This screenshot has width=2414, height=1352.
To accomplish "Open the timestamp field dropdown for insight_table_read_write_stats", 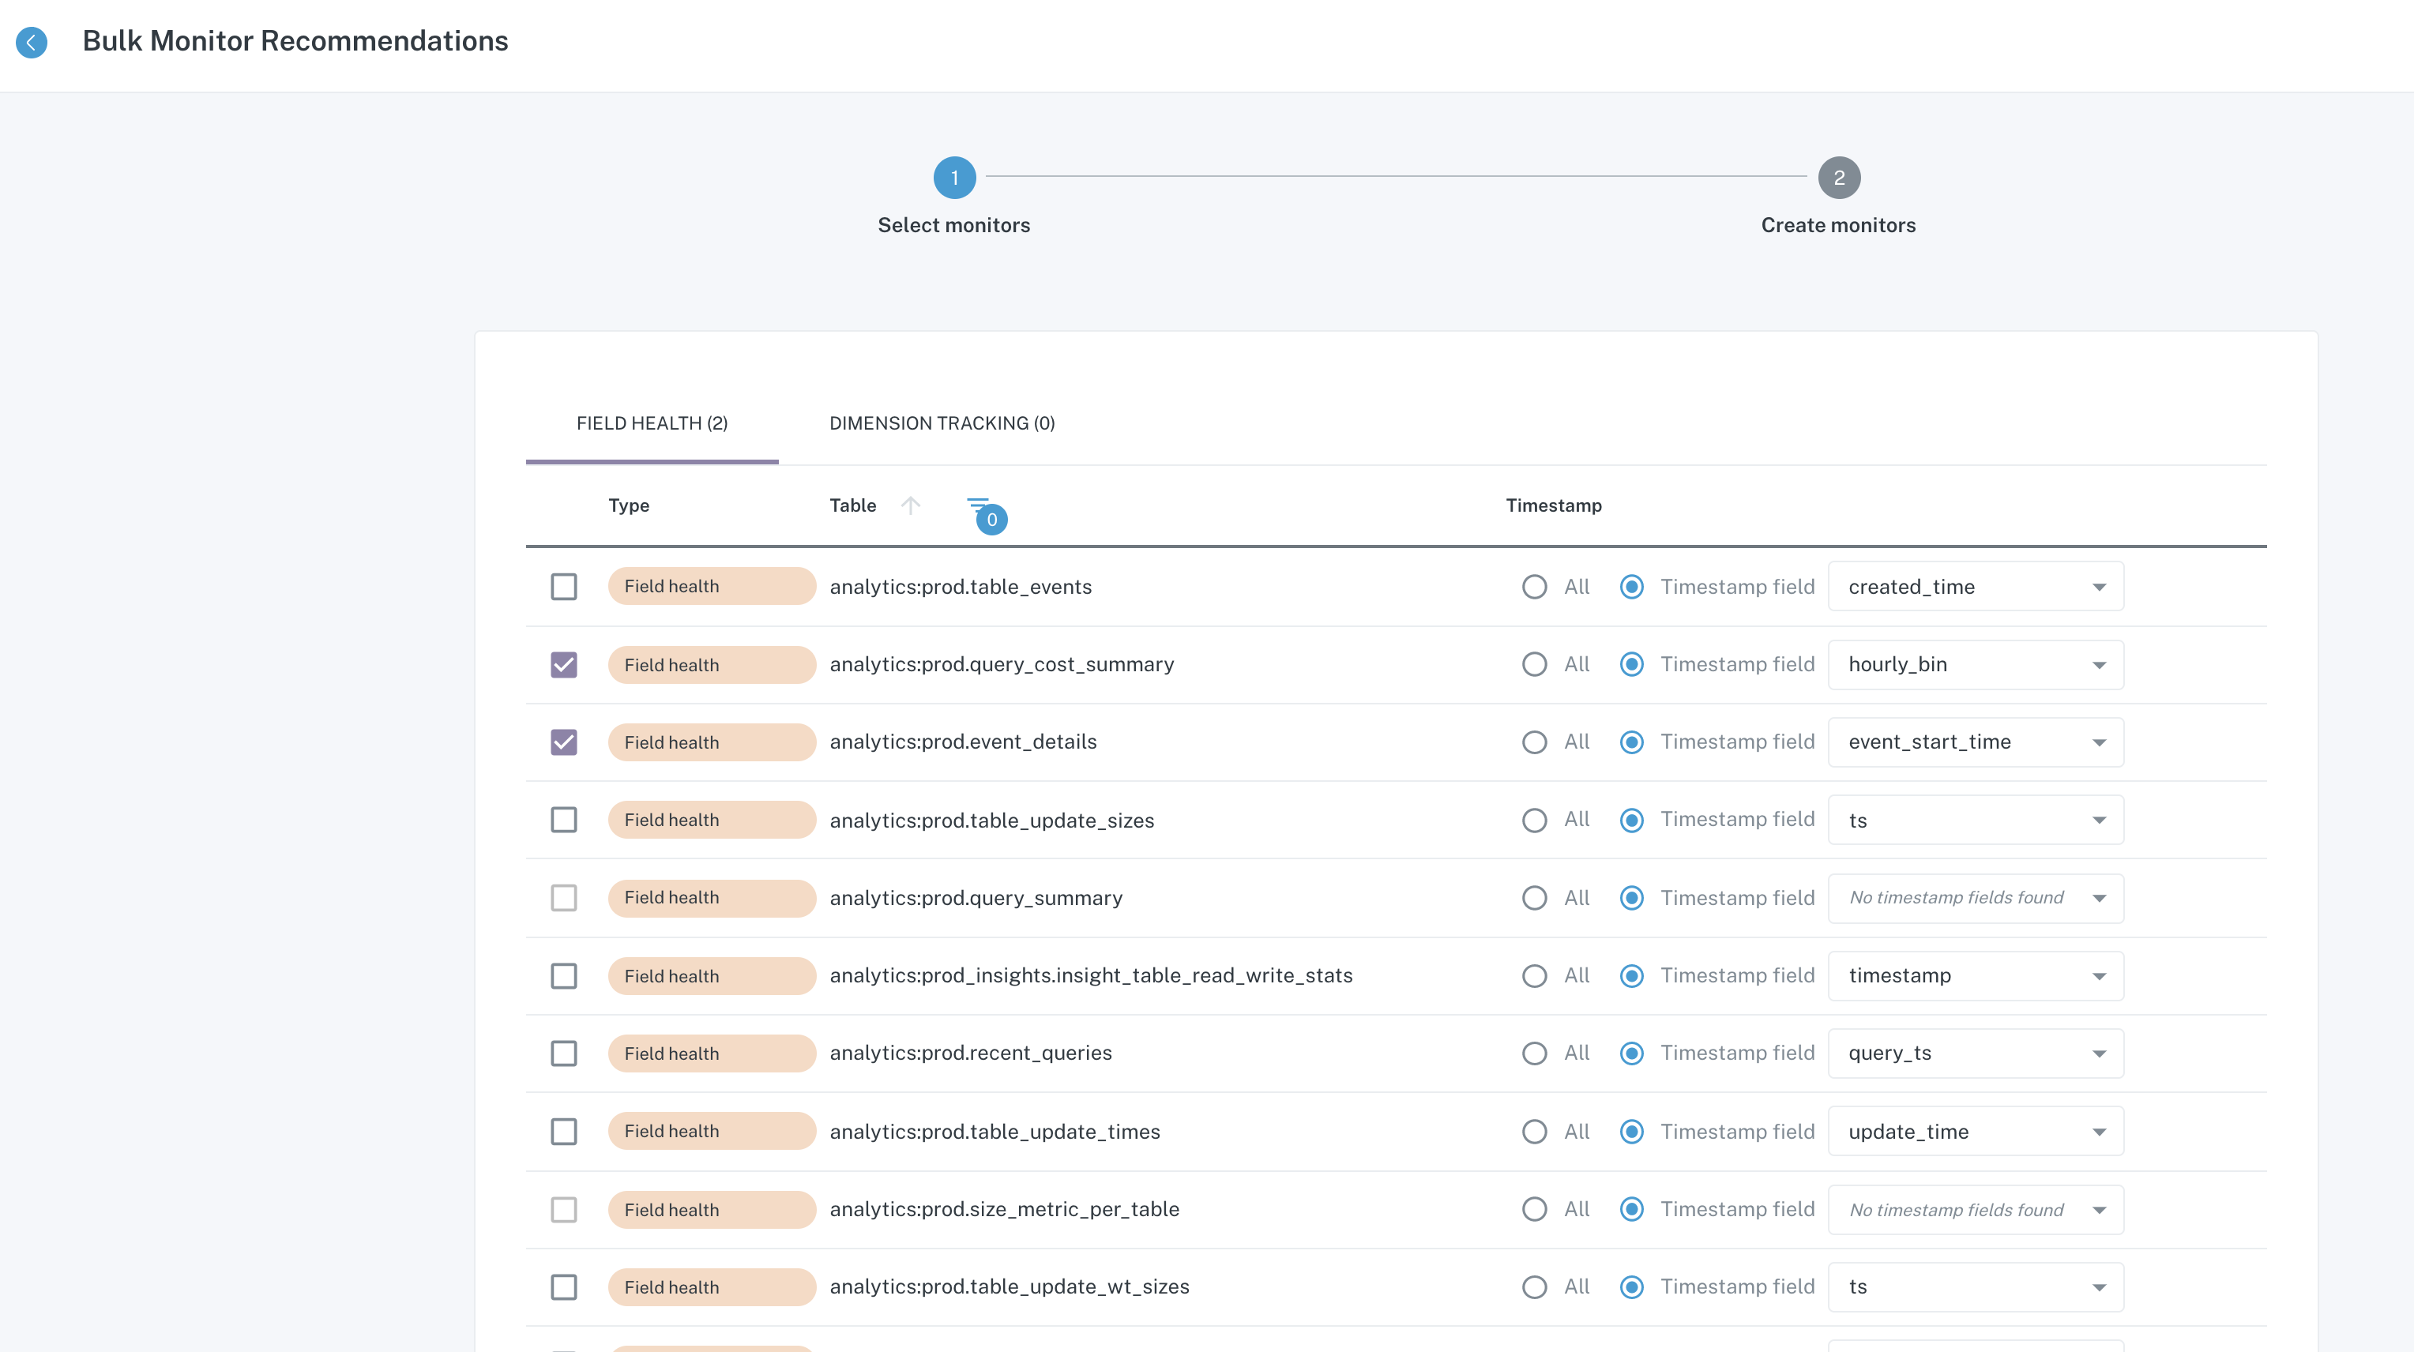I will [x=1976, y=976].
